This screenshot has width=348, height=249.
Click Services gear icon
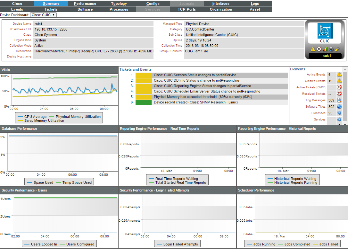(339, 120)
